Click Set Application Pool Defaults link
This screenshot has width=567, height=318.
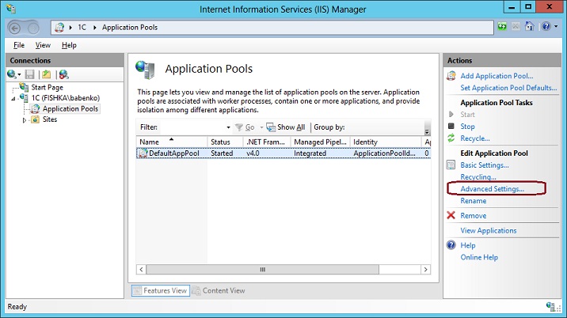(x=508, y=88)
